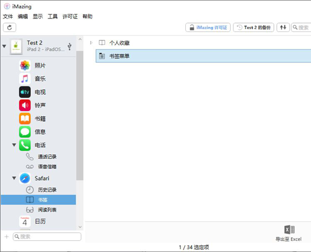Open the iMazing 许可证 button
The width and height of the screenshot is (311, 252).
[208, 28]
